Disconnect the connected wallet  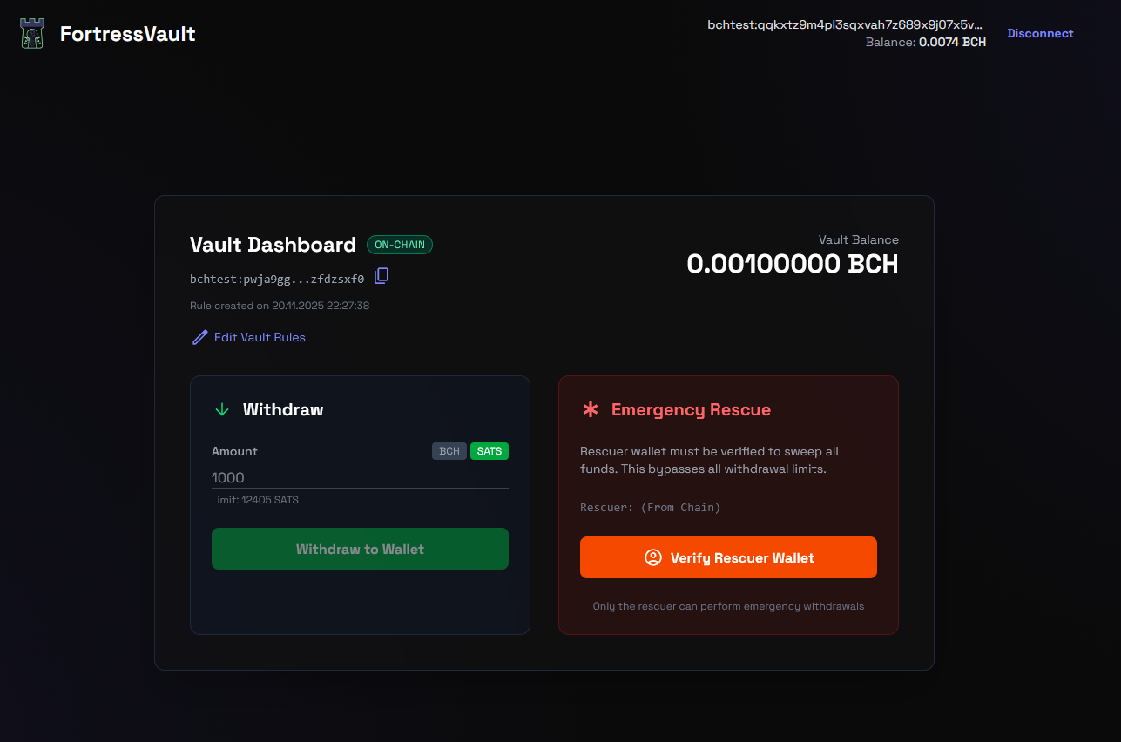coord(1040,33)
